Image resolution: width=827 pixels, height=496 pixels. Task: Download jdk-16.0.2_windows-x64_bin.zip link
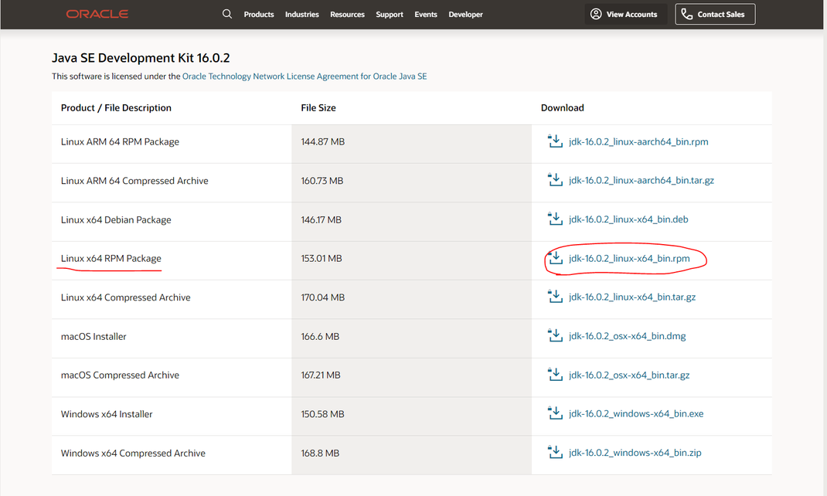pyautogui.click(x=635, y=453)
